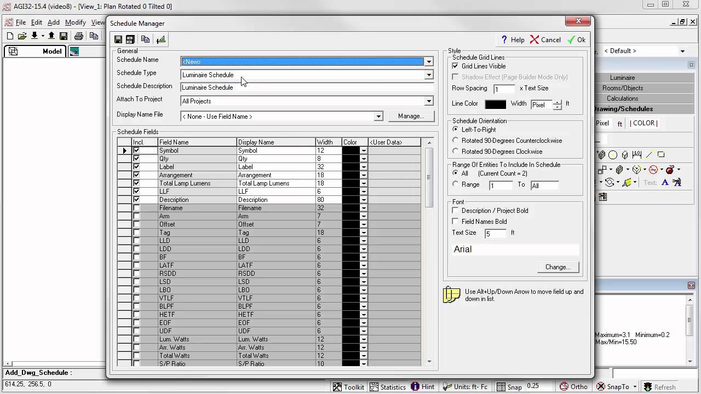Select Left-To-Right orientation radio
Image resolution: width=701 pixels, height=394 pixels.
(x=456, y=130)
